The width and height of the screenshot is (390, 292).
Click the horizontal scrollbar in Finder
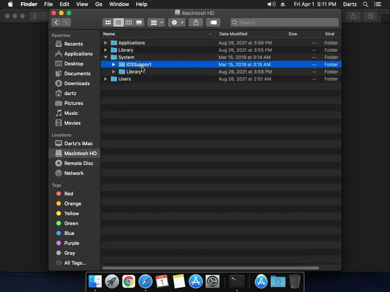pyautogui.click(x=210, y=268)
